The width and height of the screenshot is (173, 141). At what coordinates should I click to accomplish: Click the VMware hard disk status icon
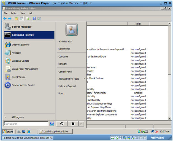point(113,138)
